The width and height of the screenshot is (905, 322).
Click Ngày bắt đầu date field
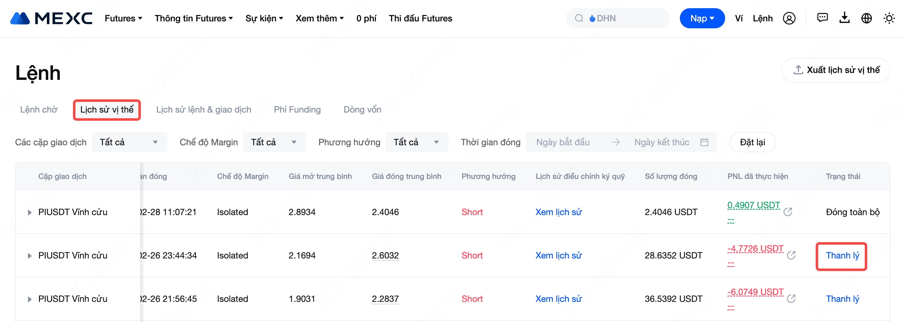[x=563, y=142]
